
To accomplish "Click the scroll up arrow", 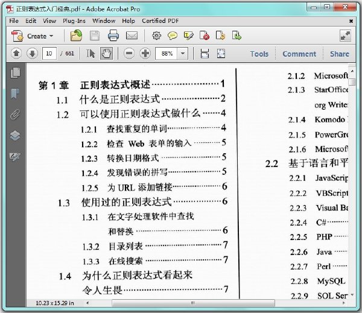I will click(x=352, y=71).
